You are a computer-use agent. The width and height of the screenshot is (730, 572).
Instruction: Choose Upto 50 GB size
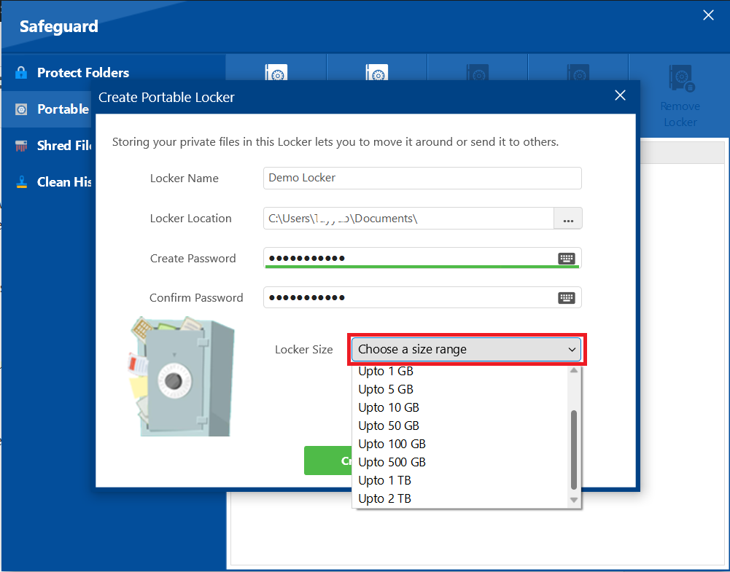pos(461,426)
